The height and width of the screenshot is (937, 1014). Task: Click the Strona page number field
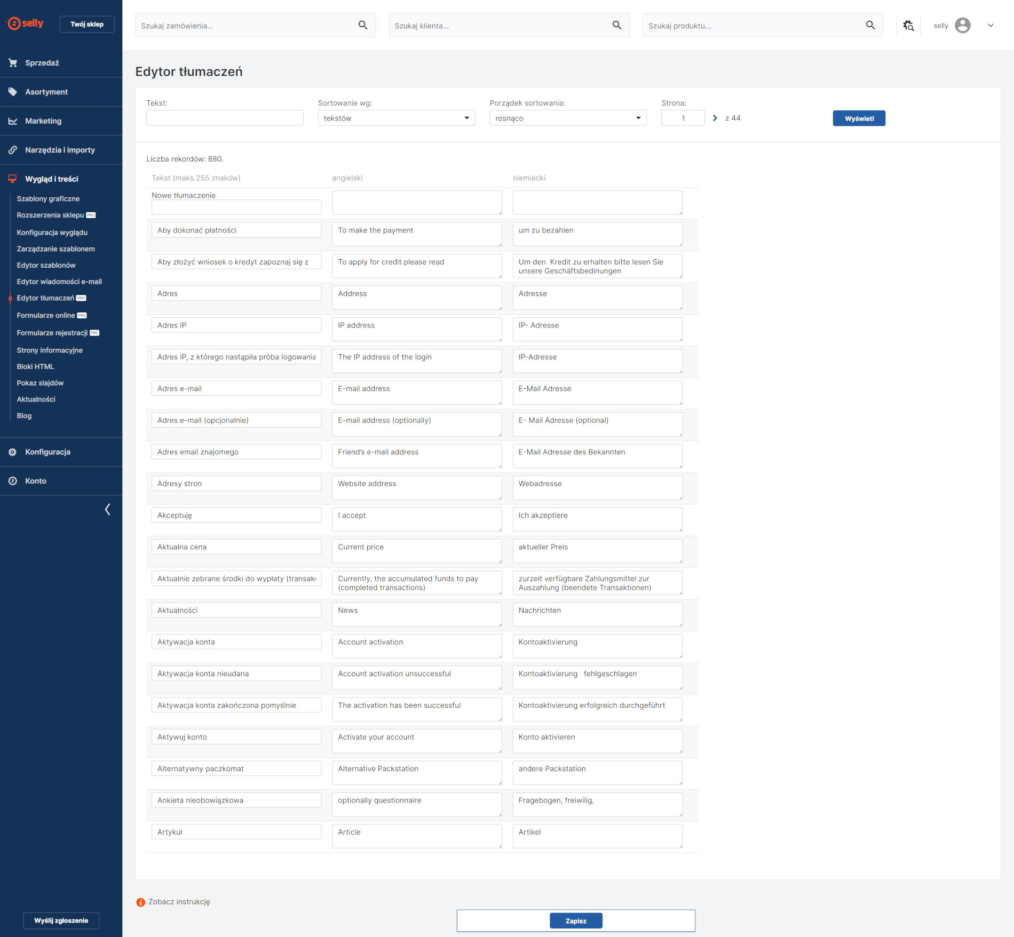683,118
